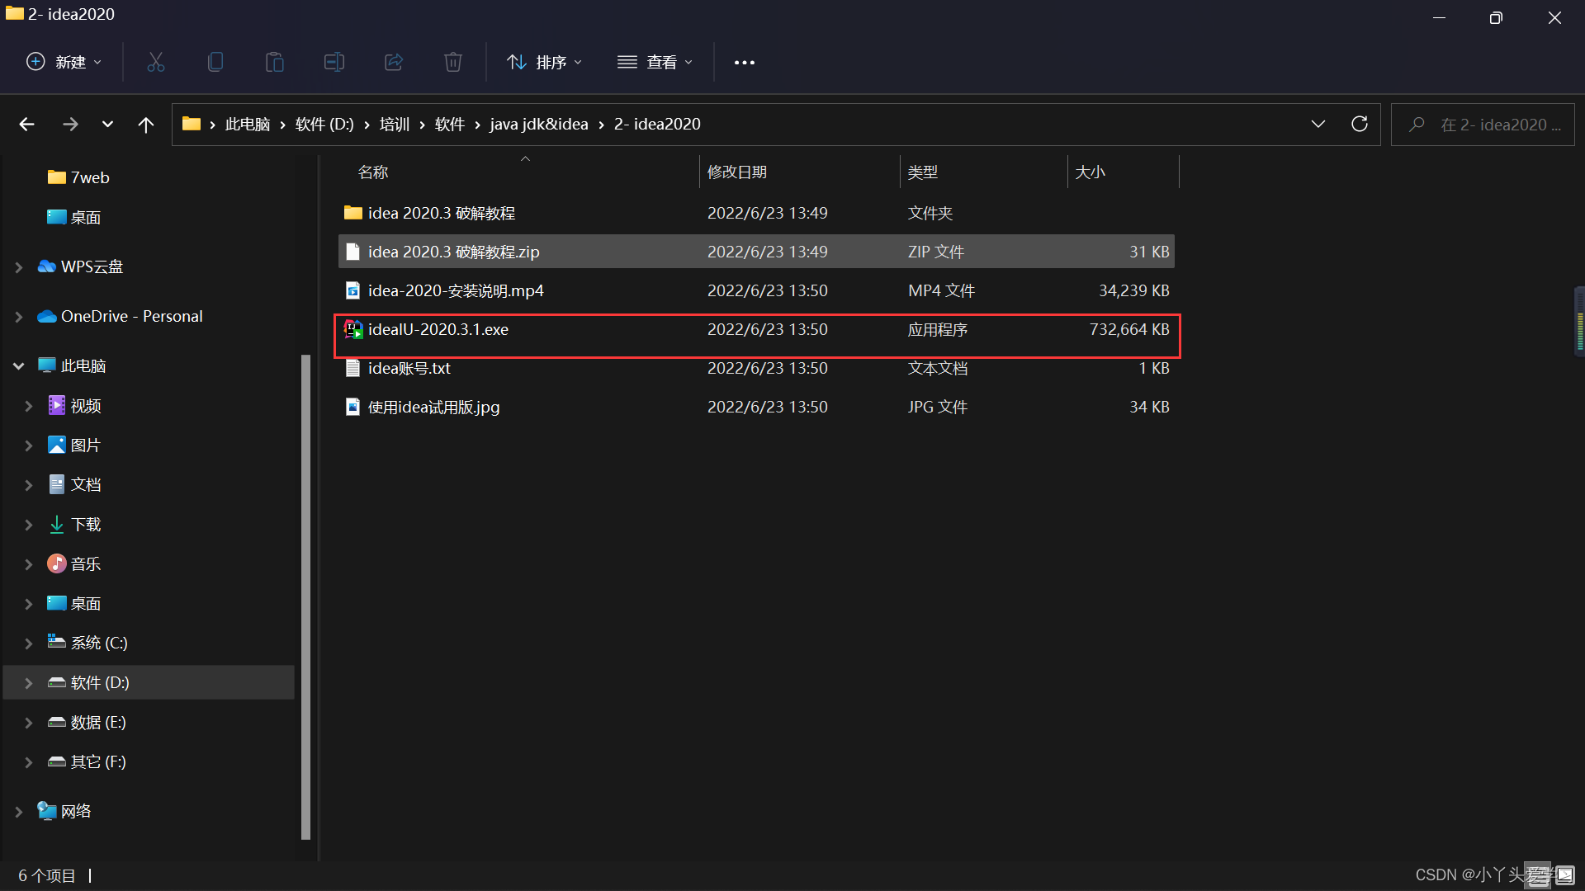
Task: Expand 系统 (C:) drive node
Action: [29, 643]
